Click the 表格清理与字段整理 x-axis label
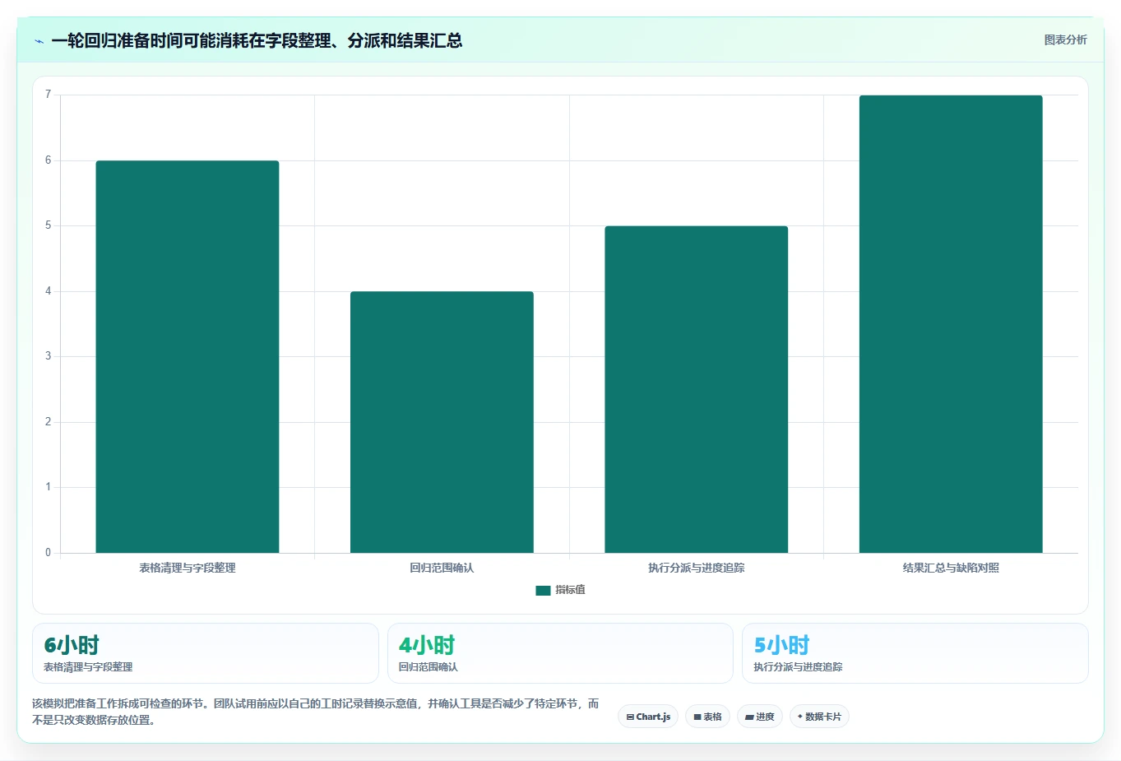This screenshot has width=1121, height=761. tap(188, 568)
